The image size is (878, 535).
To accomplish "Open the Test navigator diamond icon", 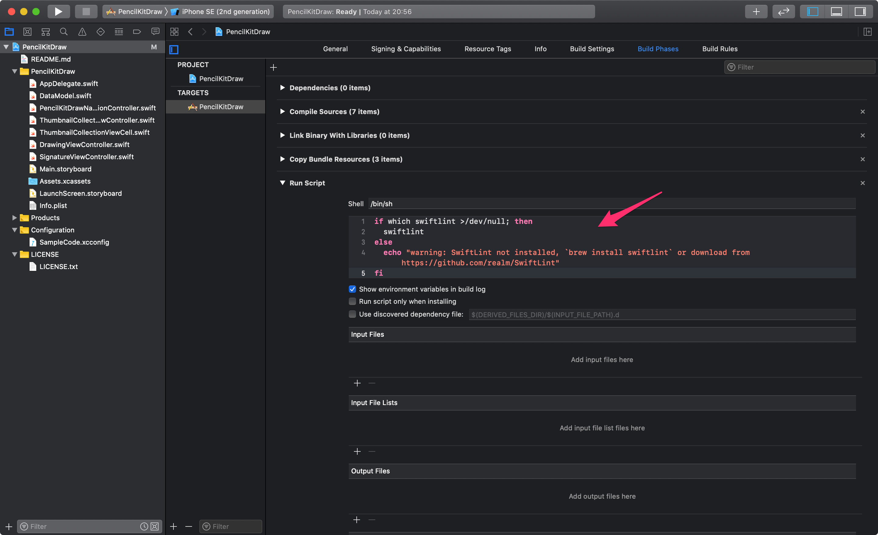I will (x=101, y=32).
